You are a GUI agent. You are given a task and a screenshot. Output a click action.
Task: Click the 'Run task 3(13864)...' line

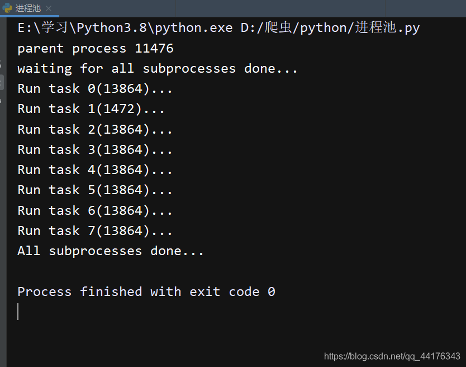[95, 150]
